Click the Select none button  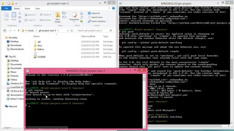[x=95, y=17]
